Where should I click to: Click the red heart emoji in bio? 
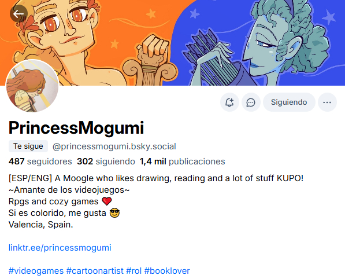pyautogui.click(x=107, y=201)
